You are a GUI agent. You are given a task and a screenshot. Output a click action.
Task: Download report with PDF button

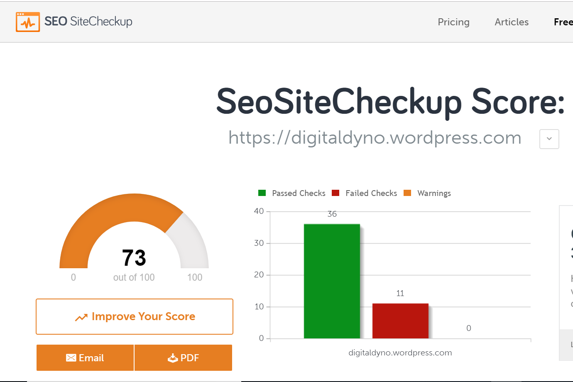pos(183,358)
